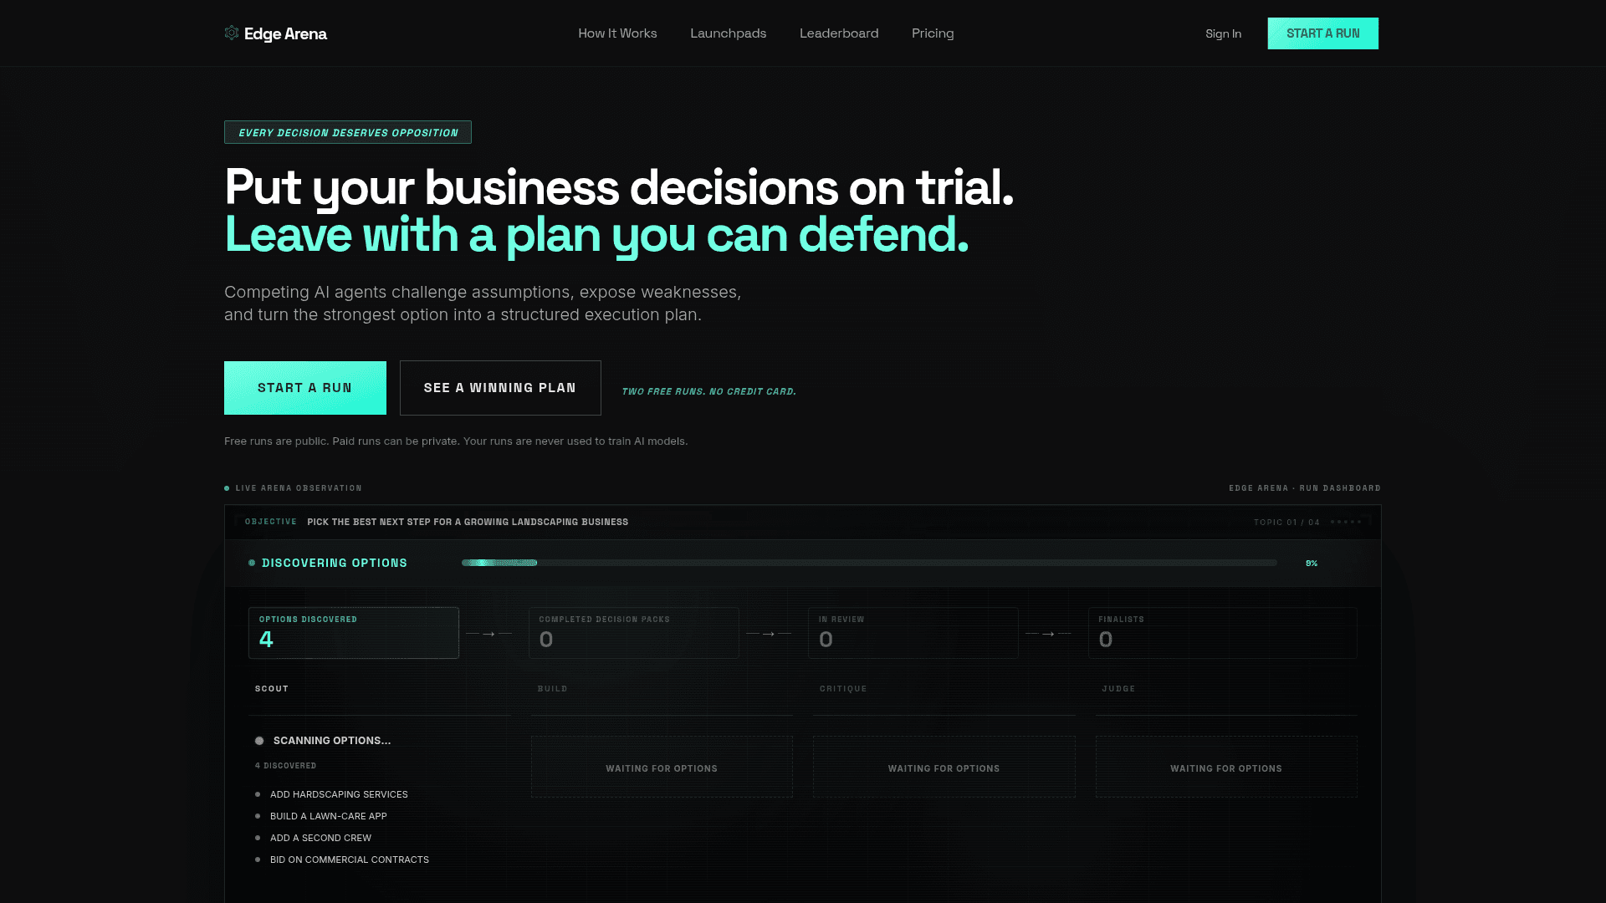
Task: Click the 4 Discovered count label
Action: point(286,766)
